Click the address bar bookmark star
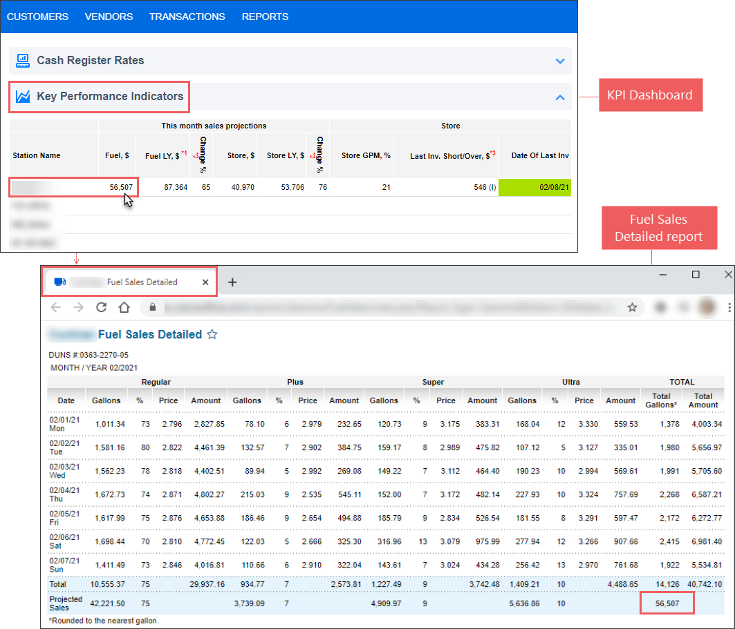Image resolution: width=735 pixels, height=629 pixels. pos(631,307)
